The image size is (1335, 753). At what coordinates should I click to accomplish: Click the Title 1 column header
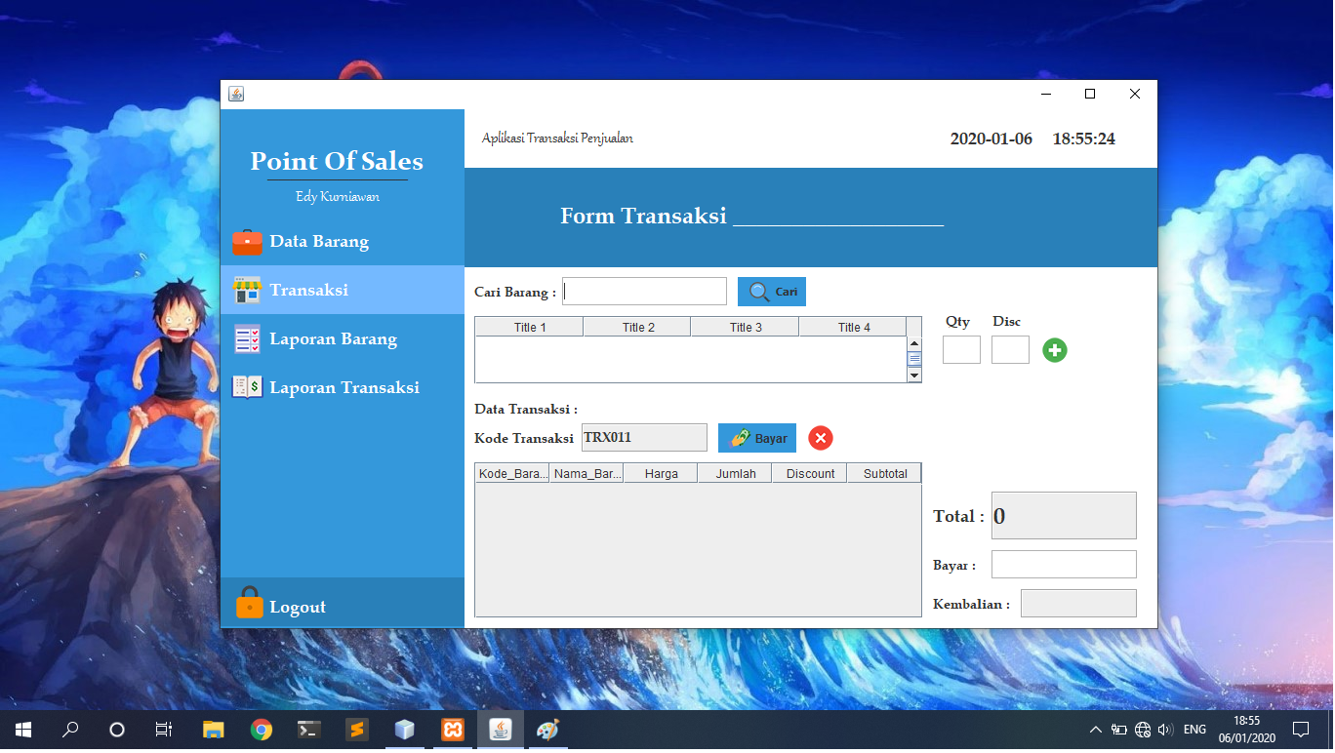[x=530, y=328]
